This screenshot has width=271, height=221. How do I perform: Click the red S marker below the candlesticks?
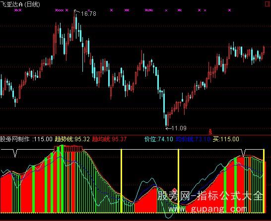tap(210, 132)
